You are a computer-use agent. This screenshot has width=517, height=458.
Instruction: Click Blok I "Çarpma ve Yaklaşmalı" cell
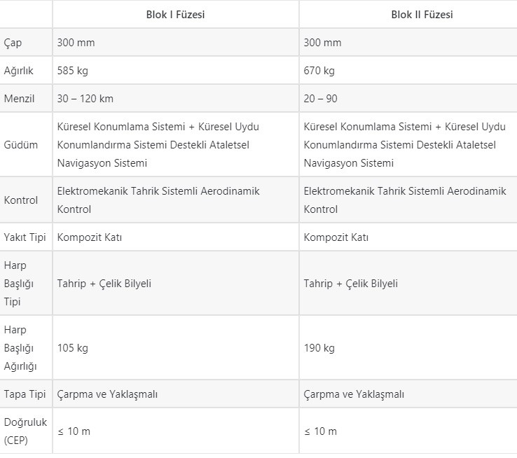[x=107, y=394]
